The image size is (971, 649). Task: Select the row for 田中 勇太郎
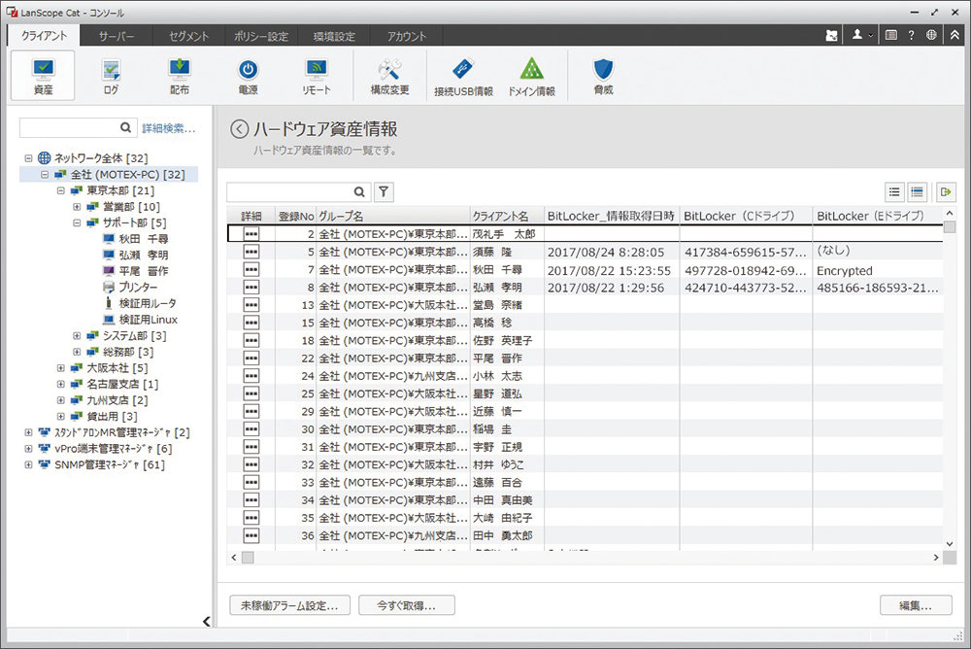click(585, 535)
